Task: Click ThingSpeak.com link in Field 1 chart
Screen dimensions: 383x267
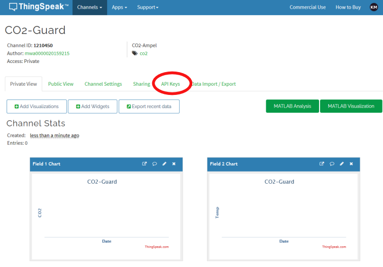Action: [157, 247]
